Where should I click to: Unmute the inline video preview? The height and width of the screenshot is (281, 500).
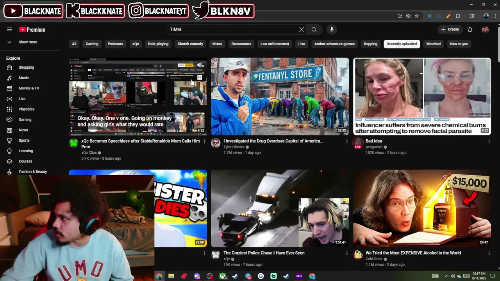[x=200, y=65]
